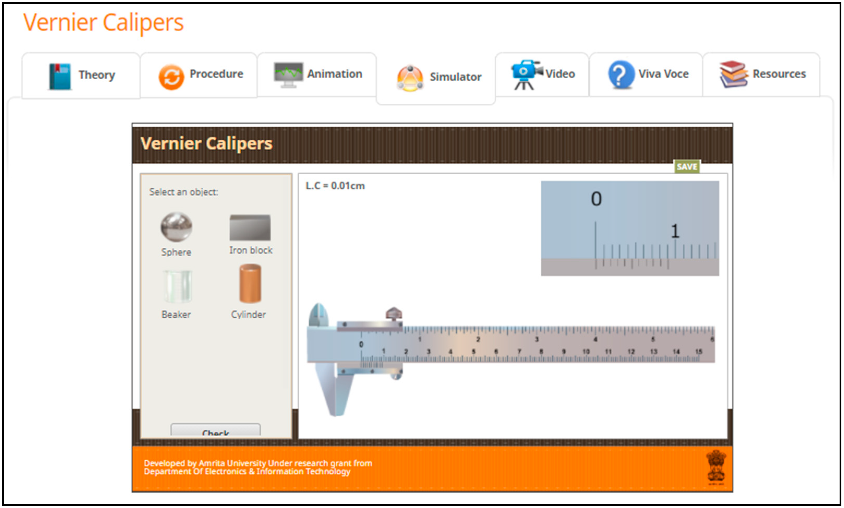Switch to the Animation tab label
Viewport: 844px width, 508px height.
(x=334, y=74)
